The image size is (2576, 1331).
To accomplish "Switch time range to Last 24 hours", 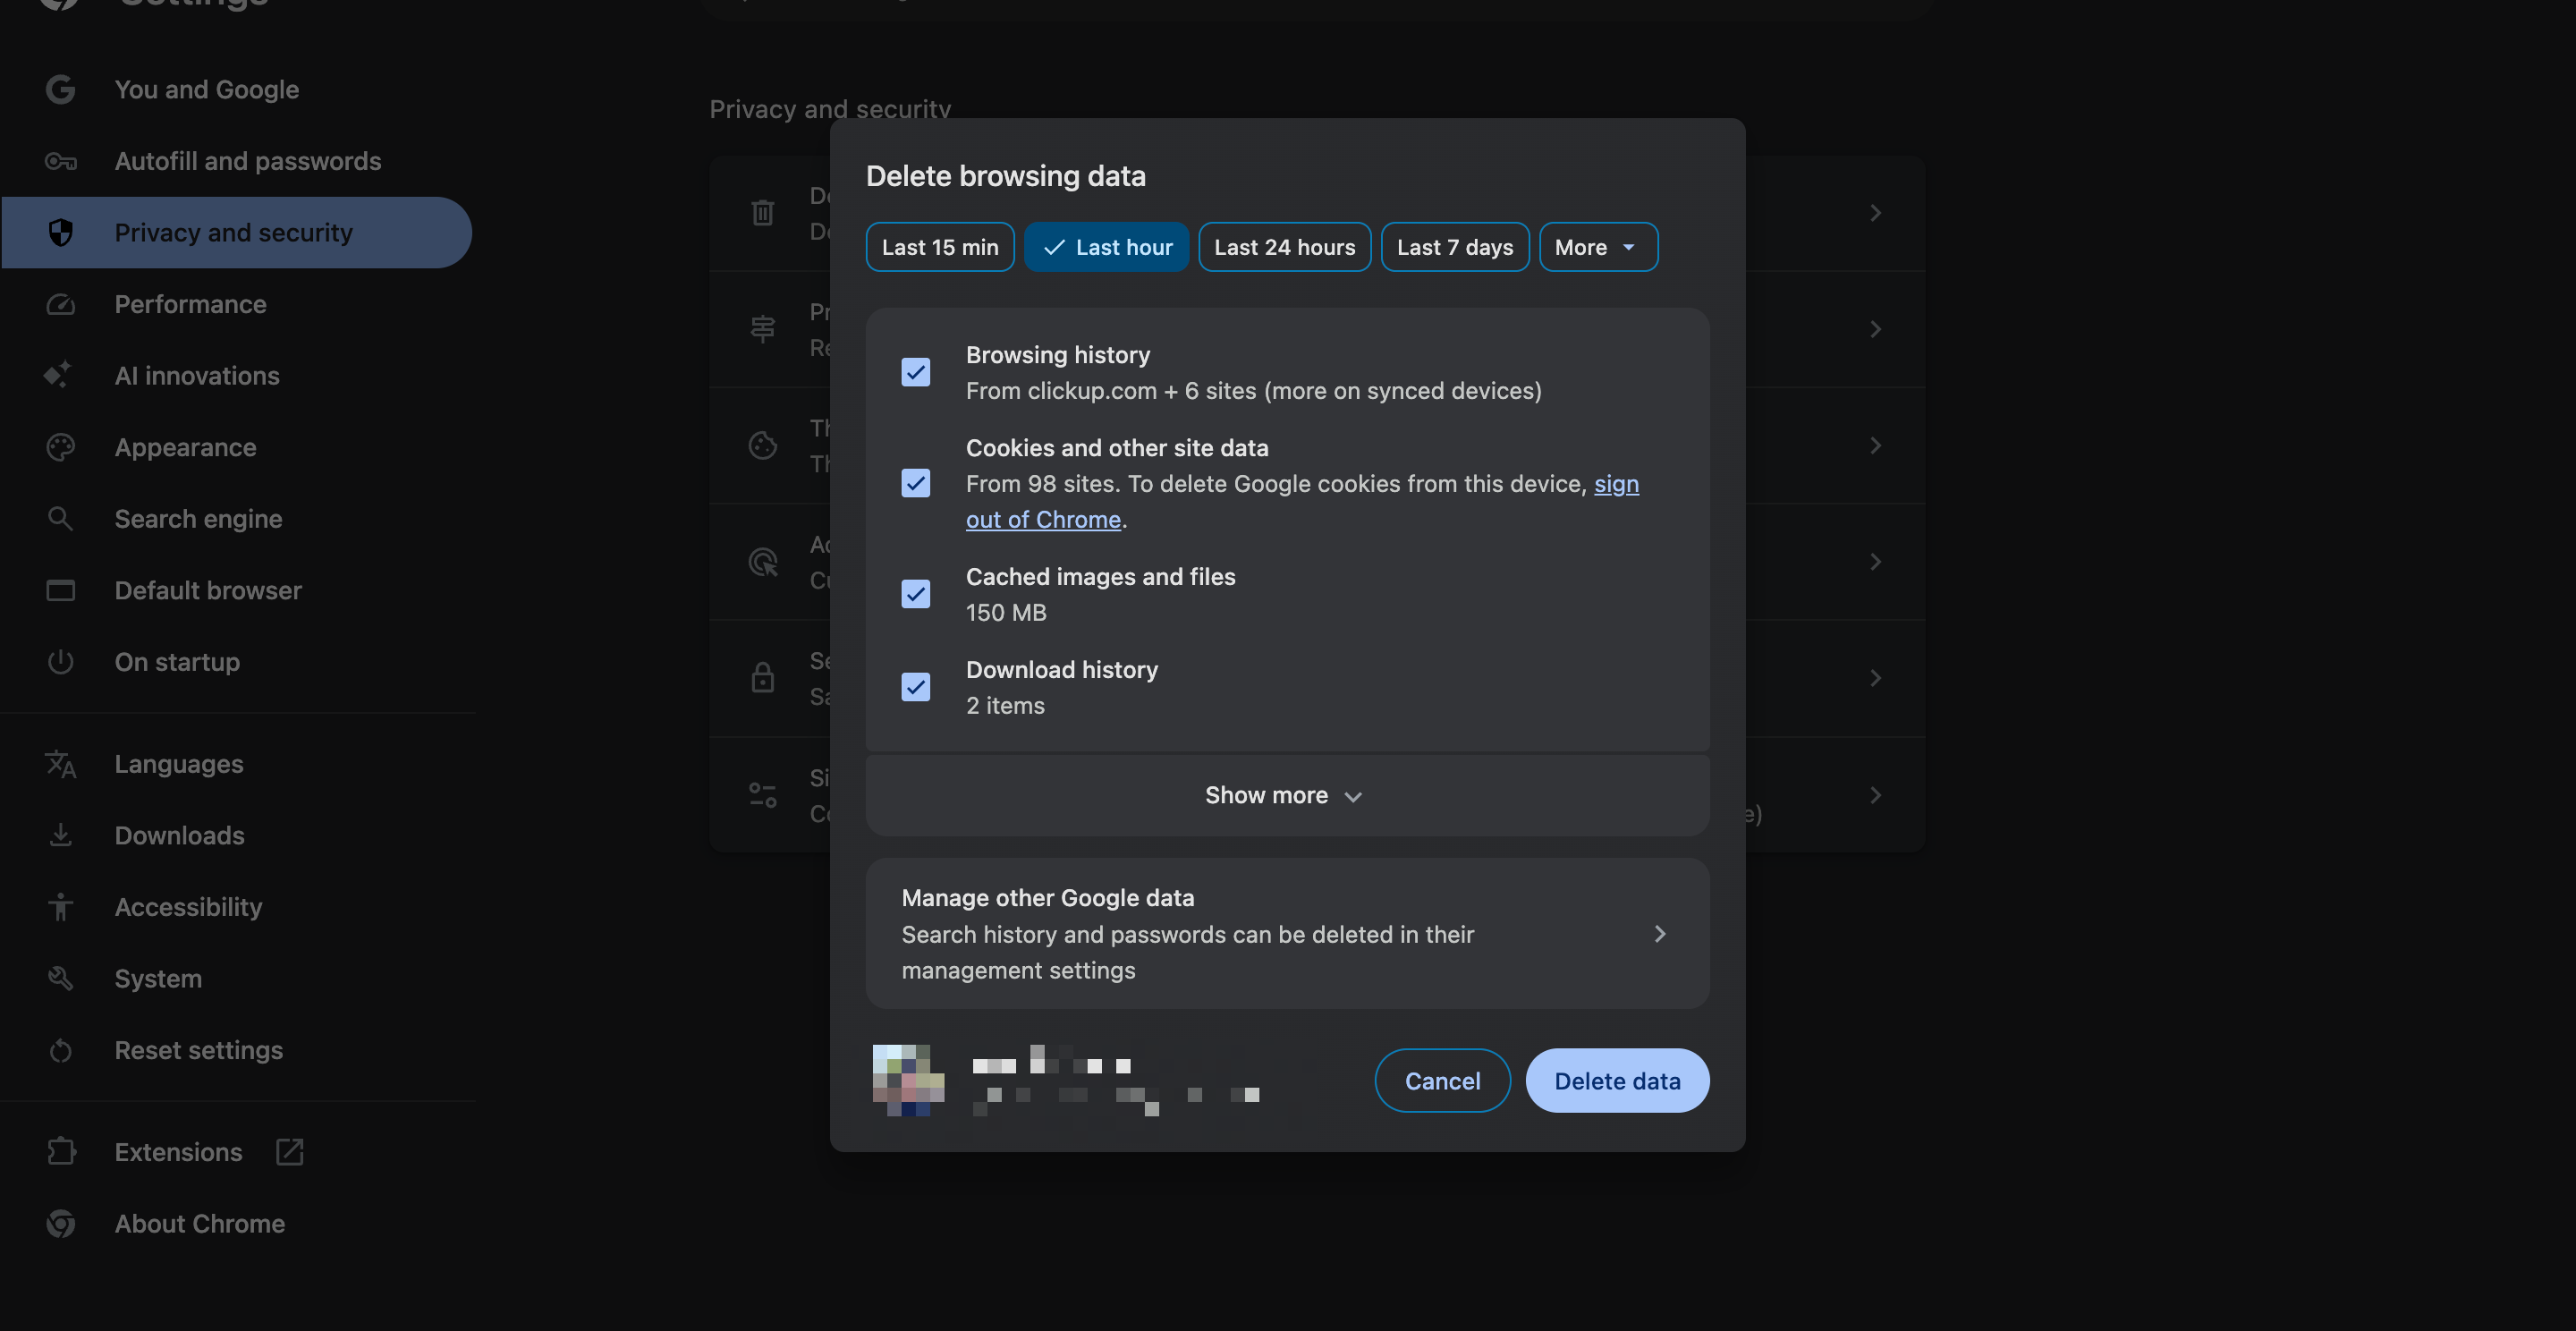I will (x=1284, y=246).
